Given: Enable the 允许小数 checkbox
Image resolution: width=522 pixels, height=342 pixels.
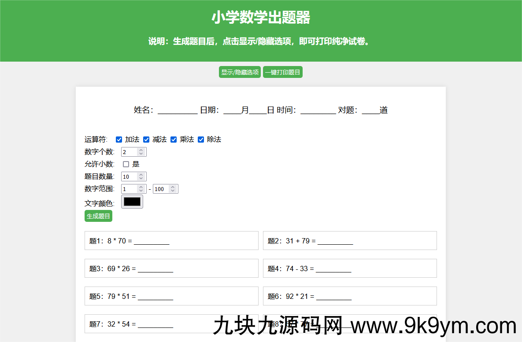Looking at the screenshot, I should [x=126, y=164].
